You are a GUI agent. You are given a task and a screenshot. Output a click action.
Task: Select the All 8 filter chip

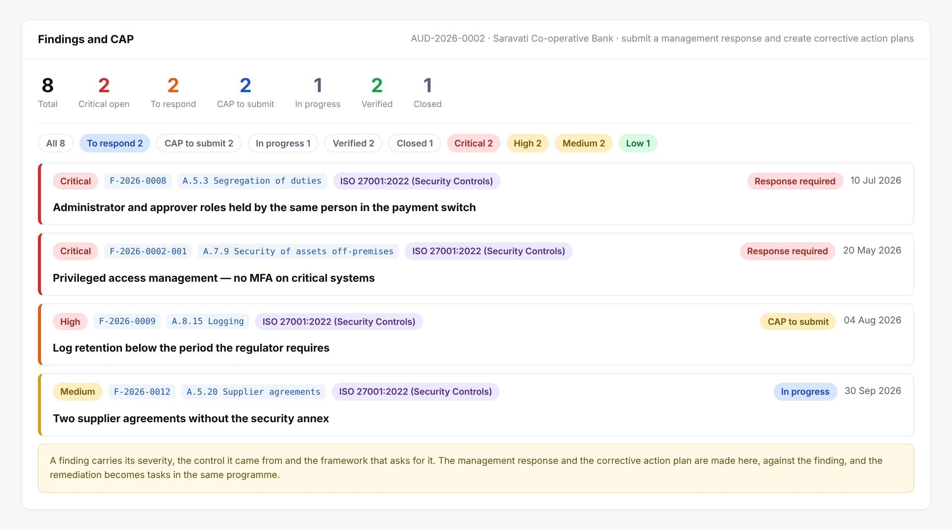pos(55,143)
